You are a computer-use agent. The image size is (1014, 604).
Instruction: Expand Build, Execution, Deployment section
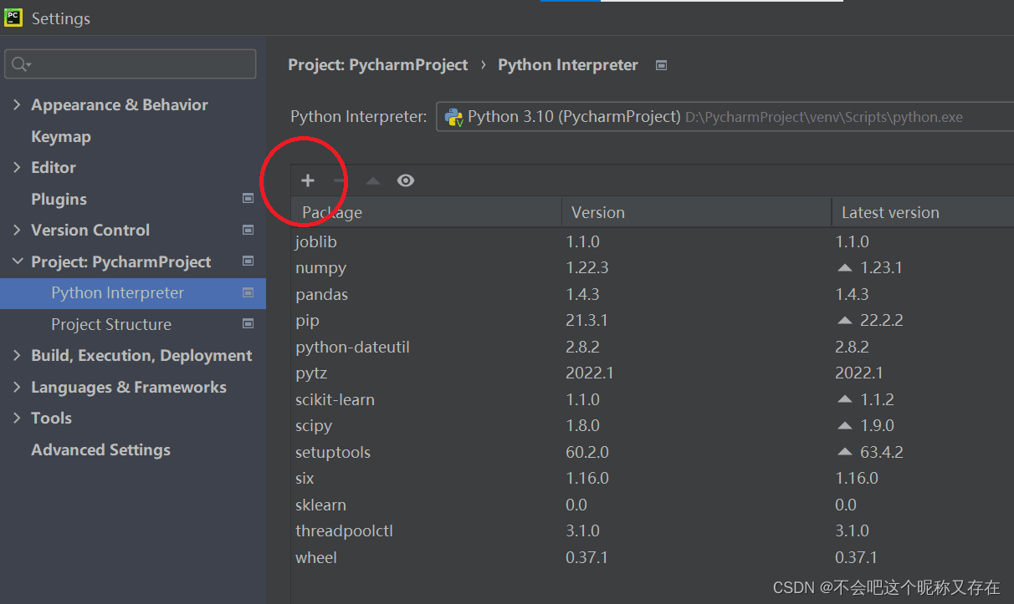17,355
